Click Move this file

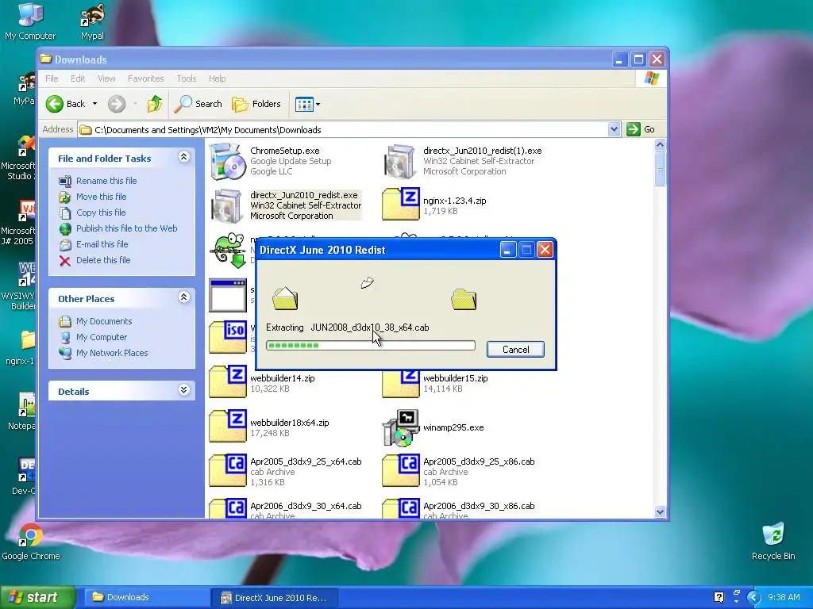tap(101, 197)
